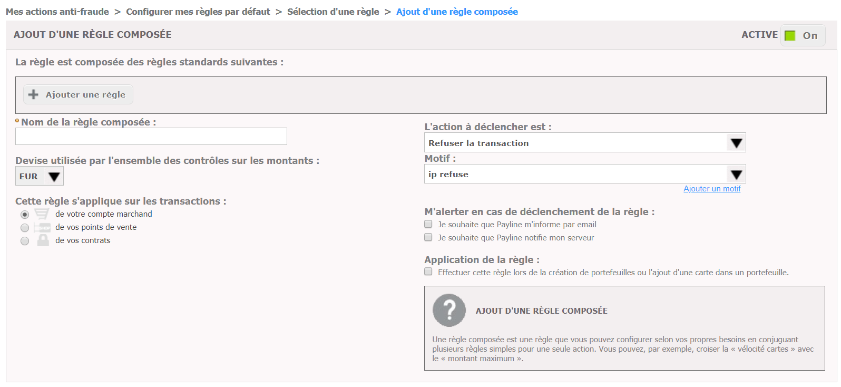841x387 pixels.
Task: Open 'Configurer mes règles par défaut' breadcrumb
Action: point(198,12)
